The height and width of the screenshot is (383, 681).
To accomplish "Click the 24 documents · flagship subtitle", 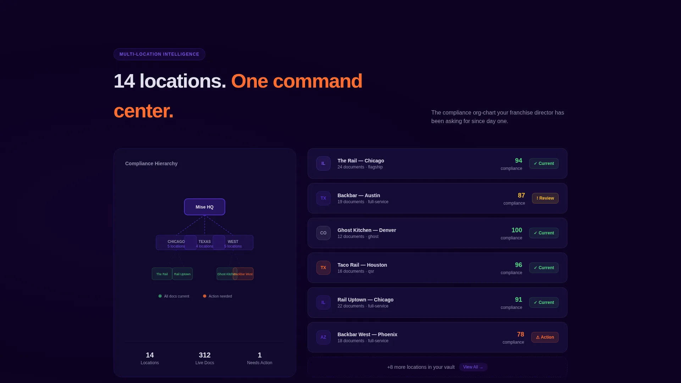I will 360,167.
